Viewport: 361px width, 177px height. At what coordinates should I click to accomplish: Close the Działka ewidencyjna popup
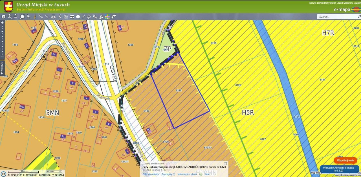(225, 163)
